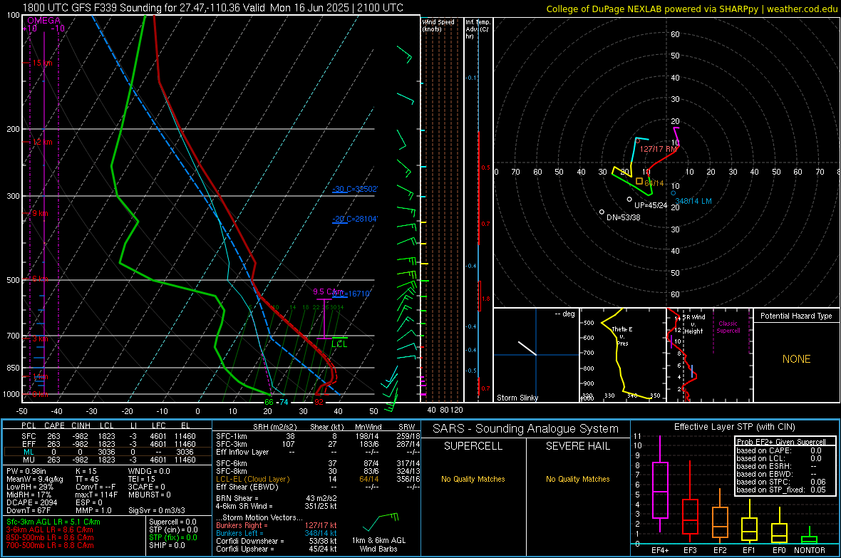Click the Wind Speed (knots) panel header

click(438, 25)
